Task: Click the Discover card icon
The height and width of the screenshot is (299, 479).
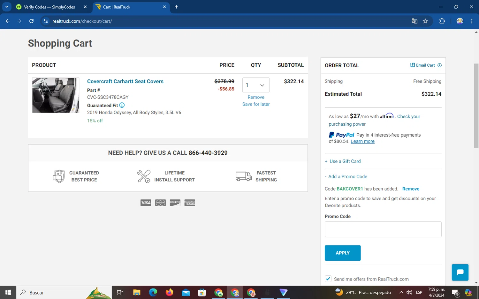Action: [x=175, y=203]
